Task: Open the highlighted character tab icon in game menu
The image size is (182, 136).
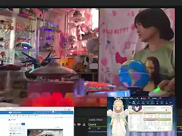Action: (x=133, y=102)
